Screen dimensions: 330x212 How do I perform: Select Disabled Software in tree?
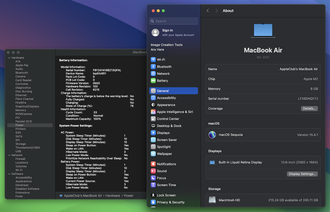click(x=27, y=189)
